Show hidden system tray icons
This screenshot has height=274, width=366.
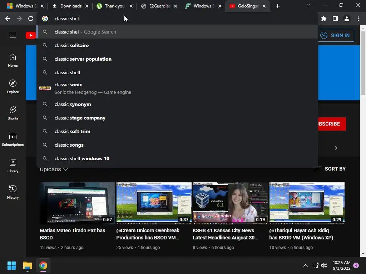coord(305,265)
